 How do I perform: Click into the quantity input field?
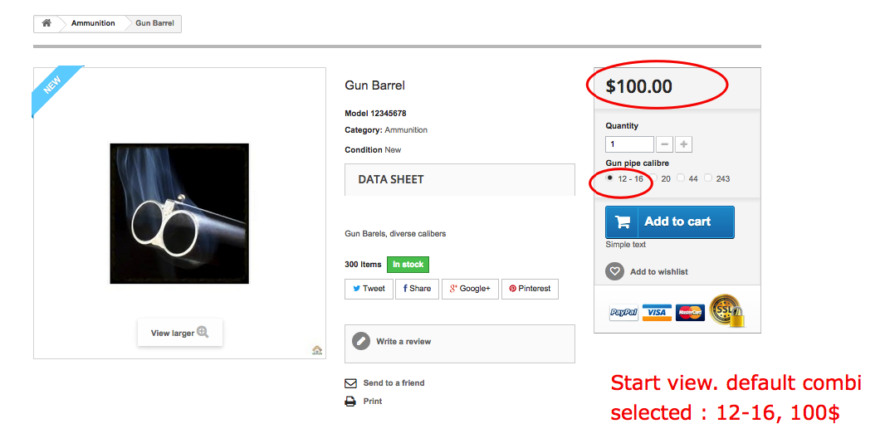(x=629, y=144)
